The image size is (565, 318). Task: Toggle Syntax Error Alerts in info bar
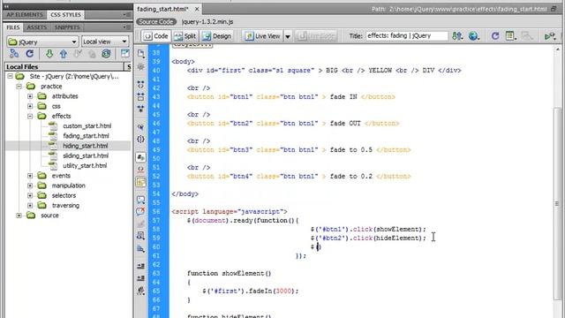[x=141, y=181]
